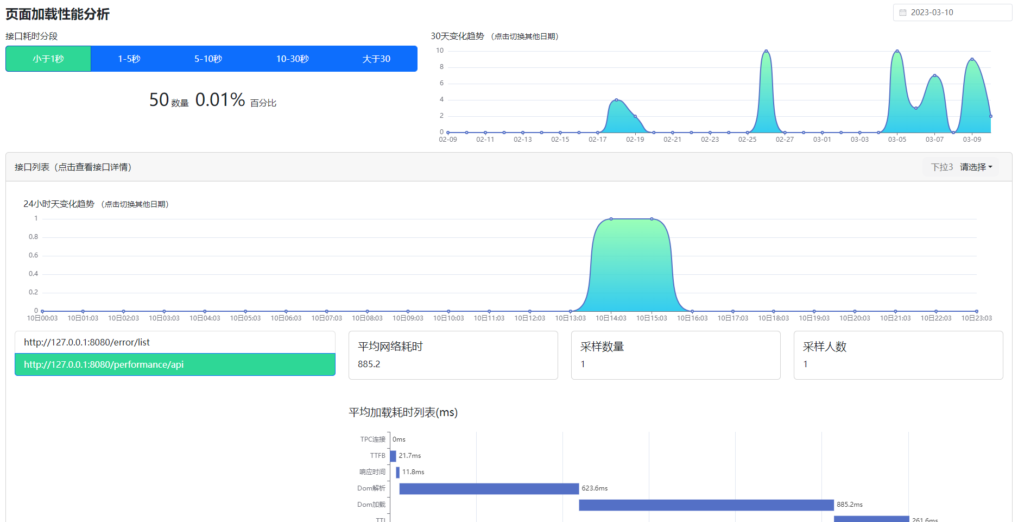Image resolution: width=1018 pixels, height=522 pixels.
Task: Click the 03-05 peak point on 30-day chart
Action: [897, 51]
